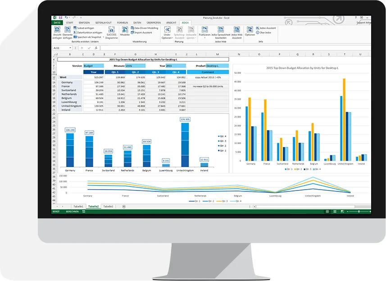Screen dimensions: 386x281
Task: Choose Datenfunktion einfügen in the ribbon
Action: coord(88,32)
